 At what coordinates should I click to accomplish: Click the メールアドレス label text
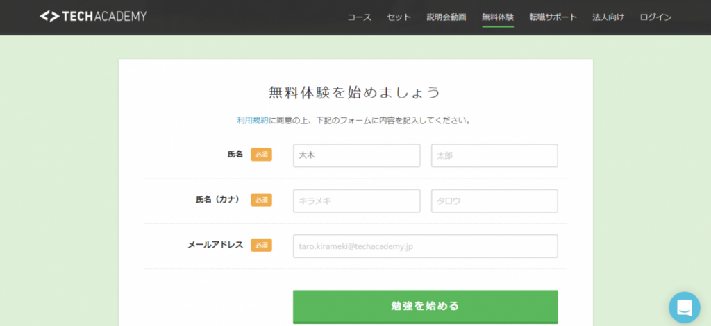click(x=215, y=245)
